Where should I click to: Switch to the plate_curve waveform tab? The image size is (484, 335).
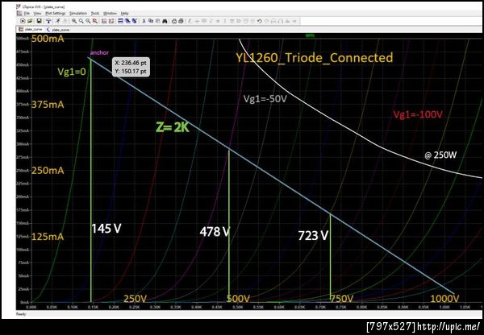[x=31, y=30]
